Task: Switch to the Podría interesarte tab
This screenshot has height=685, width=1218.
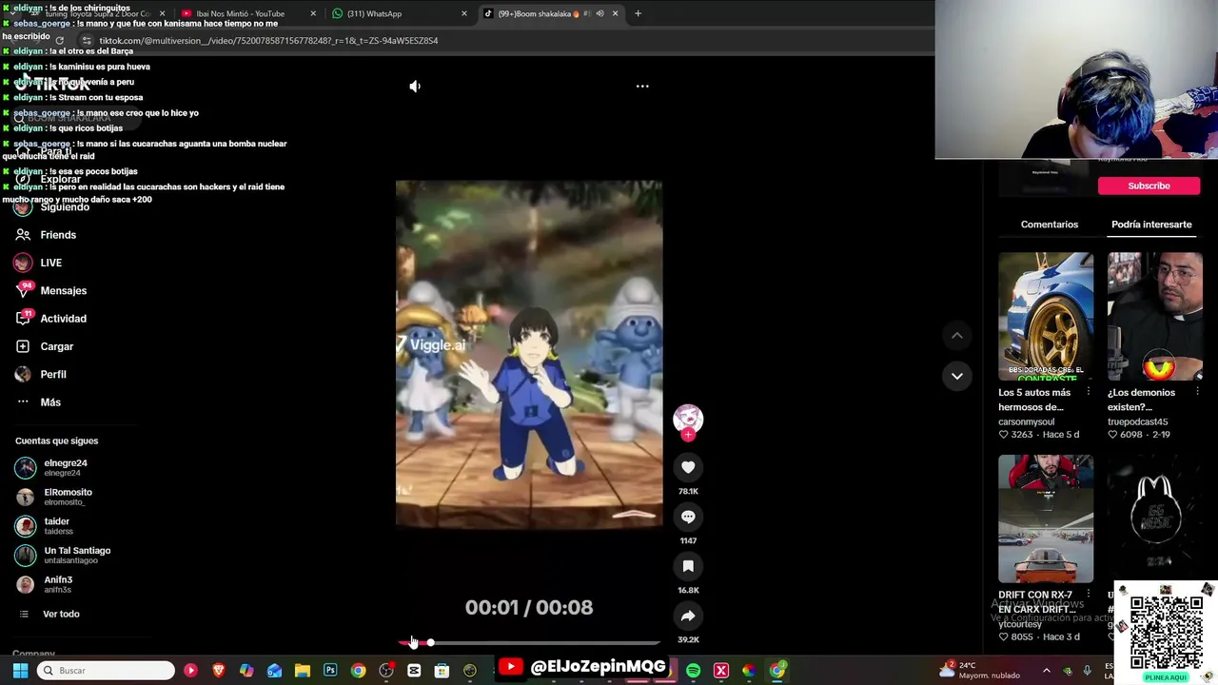Action: [x=1151, y=225]
